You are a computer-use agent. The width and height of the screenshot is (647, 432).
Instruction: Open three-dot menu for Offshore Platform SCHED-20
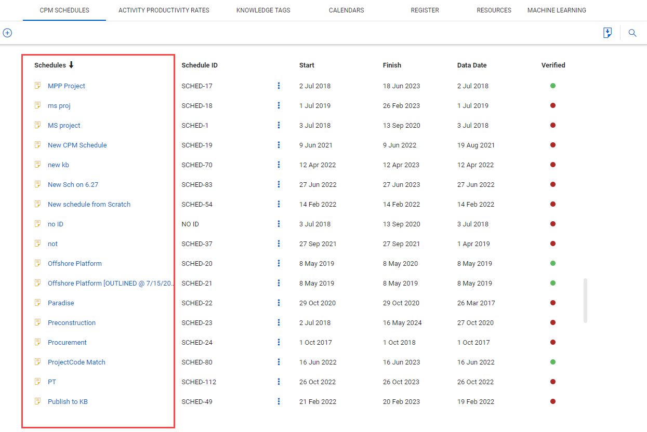click(x=279, y=263)
